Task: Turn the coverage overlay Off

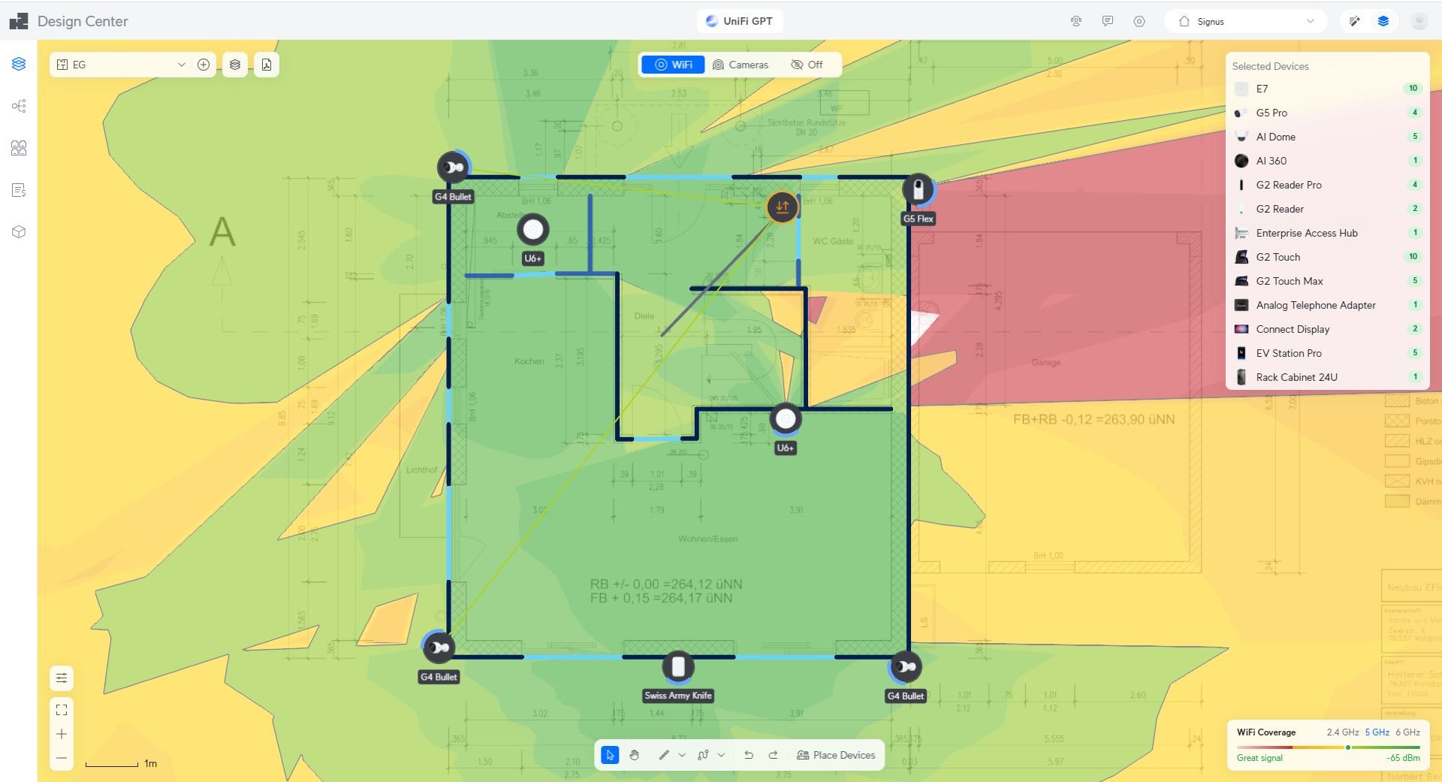Action: click(x=807, y=65)
